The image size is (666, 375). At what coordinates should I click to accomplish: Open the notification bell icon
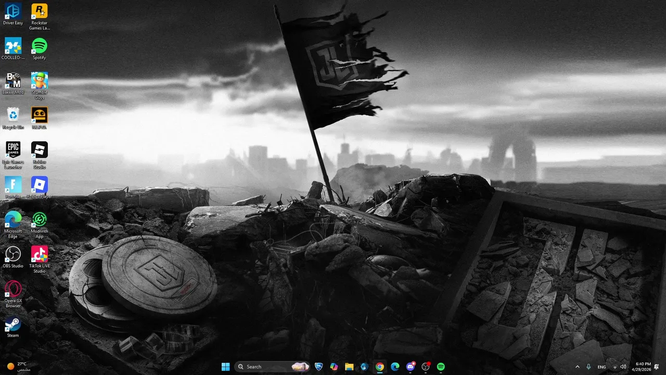pos(657,367)
